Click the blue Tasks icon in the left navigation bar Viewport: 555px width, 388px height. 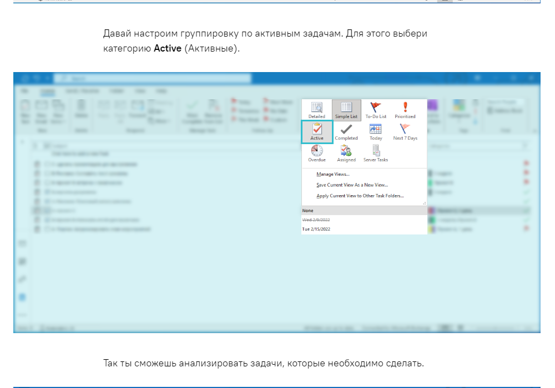23,297
